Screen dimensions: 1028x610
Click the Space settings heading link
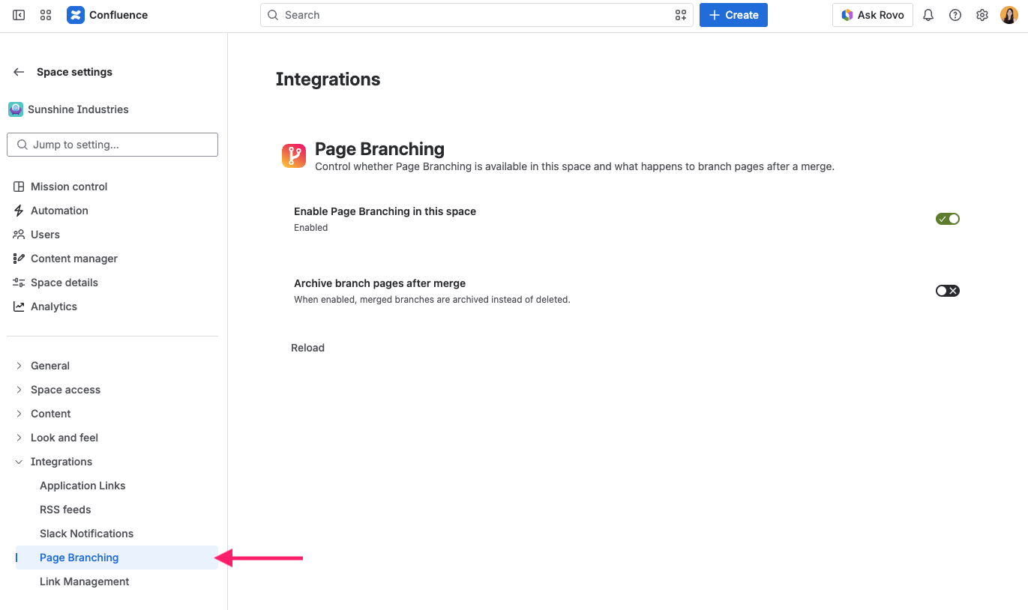pyautogui.click(x=74, y=72)
